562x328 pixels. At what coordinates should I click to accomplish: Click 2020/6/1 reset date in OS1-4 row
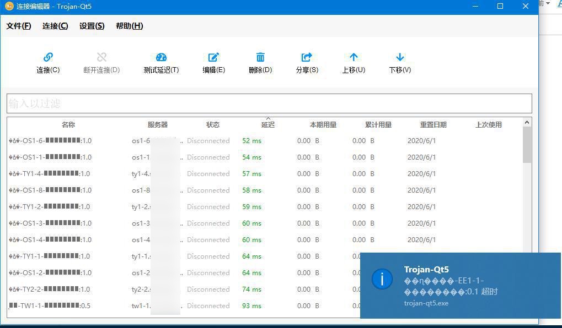point(421,239)
